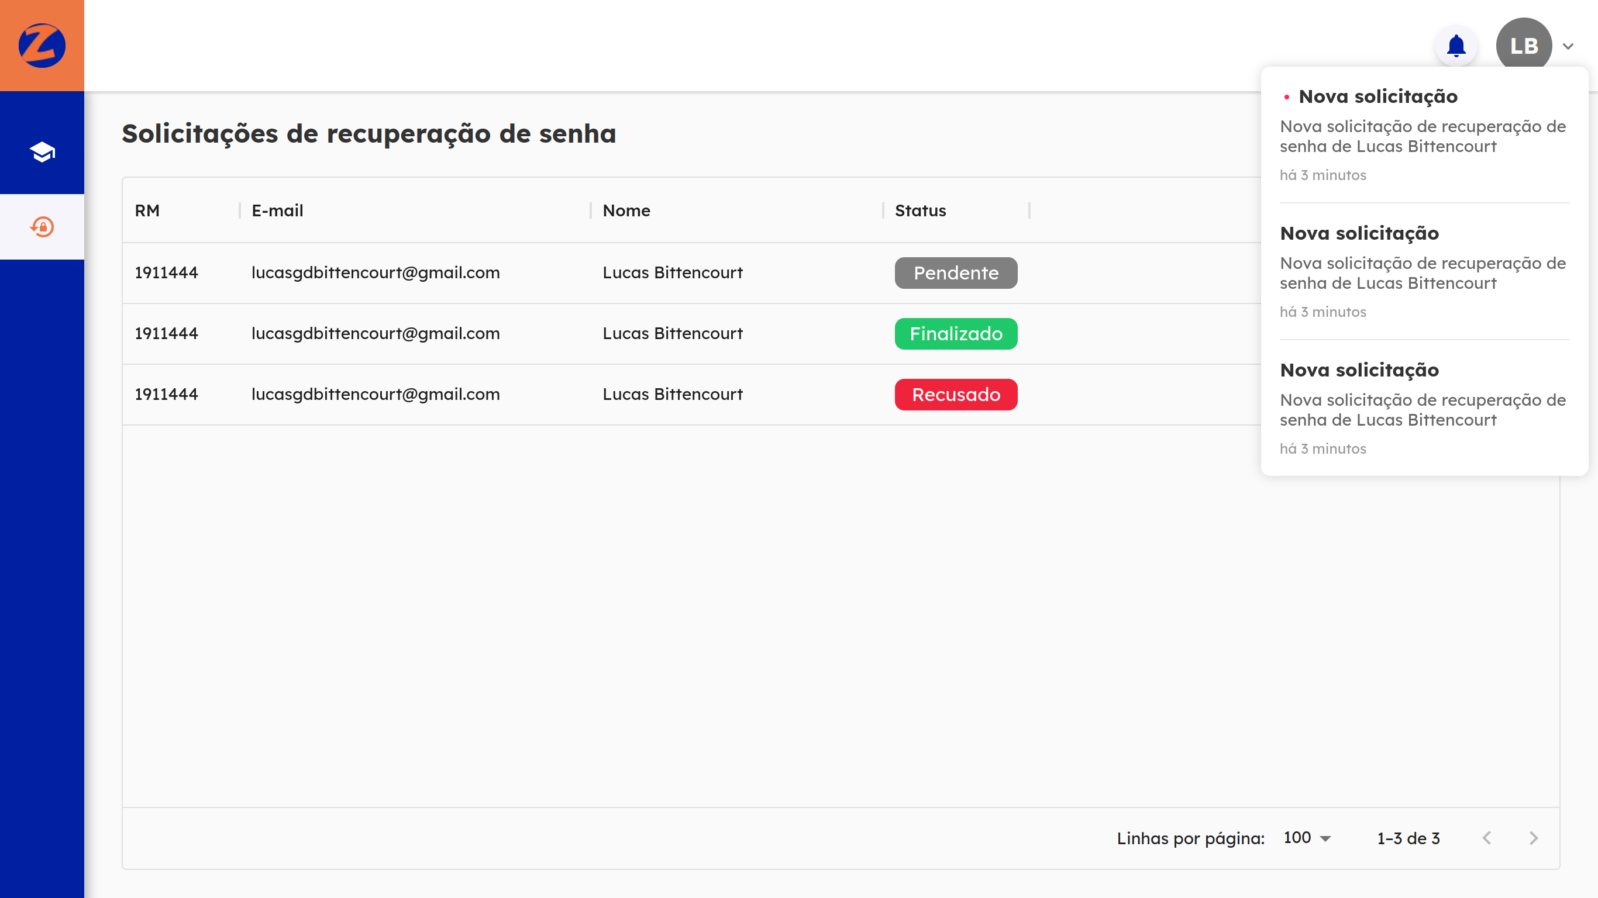Screen dimensions: 1598x898
Task: Select the first row email lucasgdbittencourt@gmail.com
Action: 376,272
